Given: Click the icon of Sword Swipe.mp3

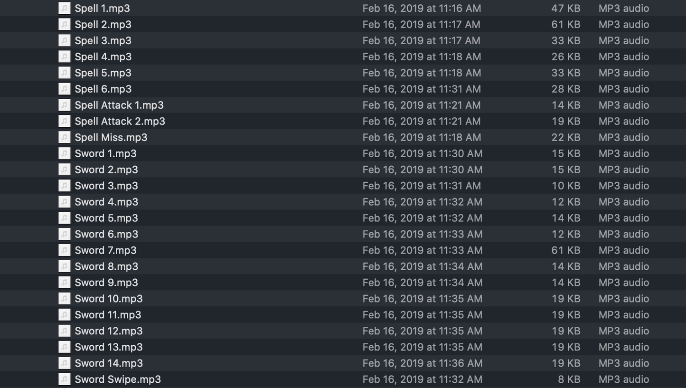Looking at the screenshot, I should pyautogui.click(x=65, y=379).
